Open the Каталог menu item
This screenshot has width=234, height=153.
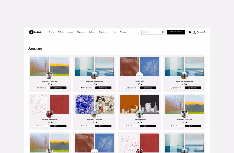coord(52,32)
